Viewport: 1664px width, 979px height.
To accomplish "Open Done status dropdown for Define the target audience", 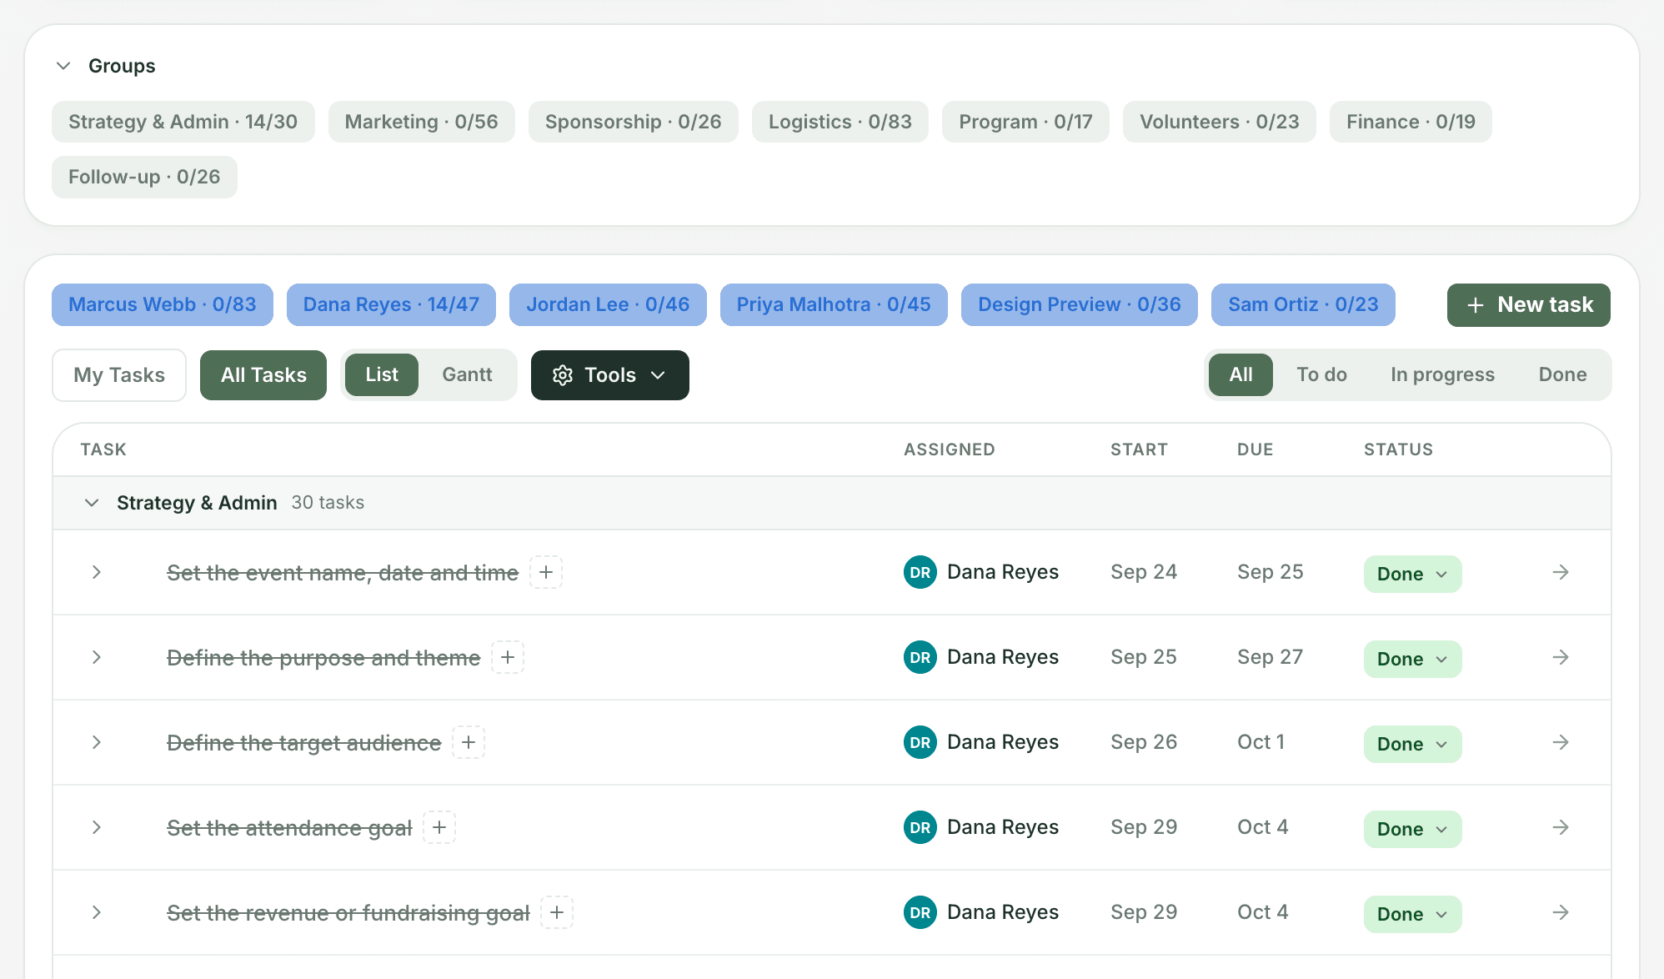I will coord(1412,744).
